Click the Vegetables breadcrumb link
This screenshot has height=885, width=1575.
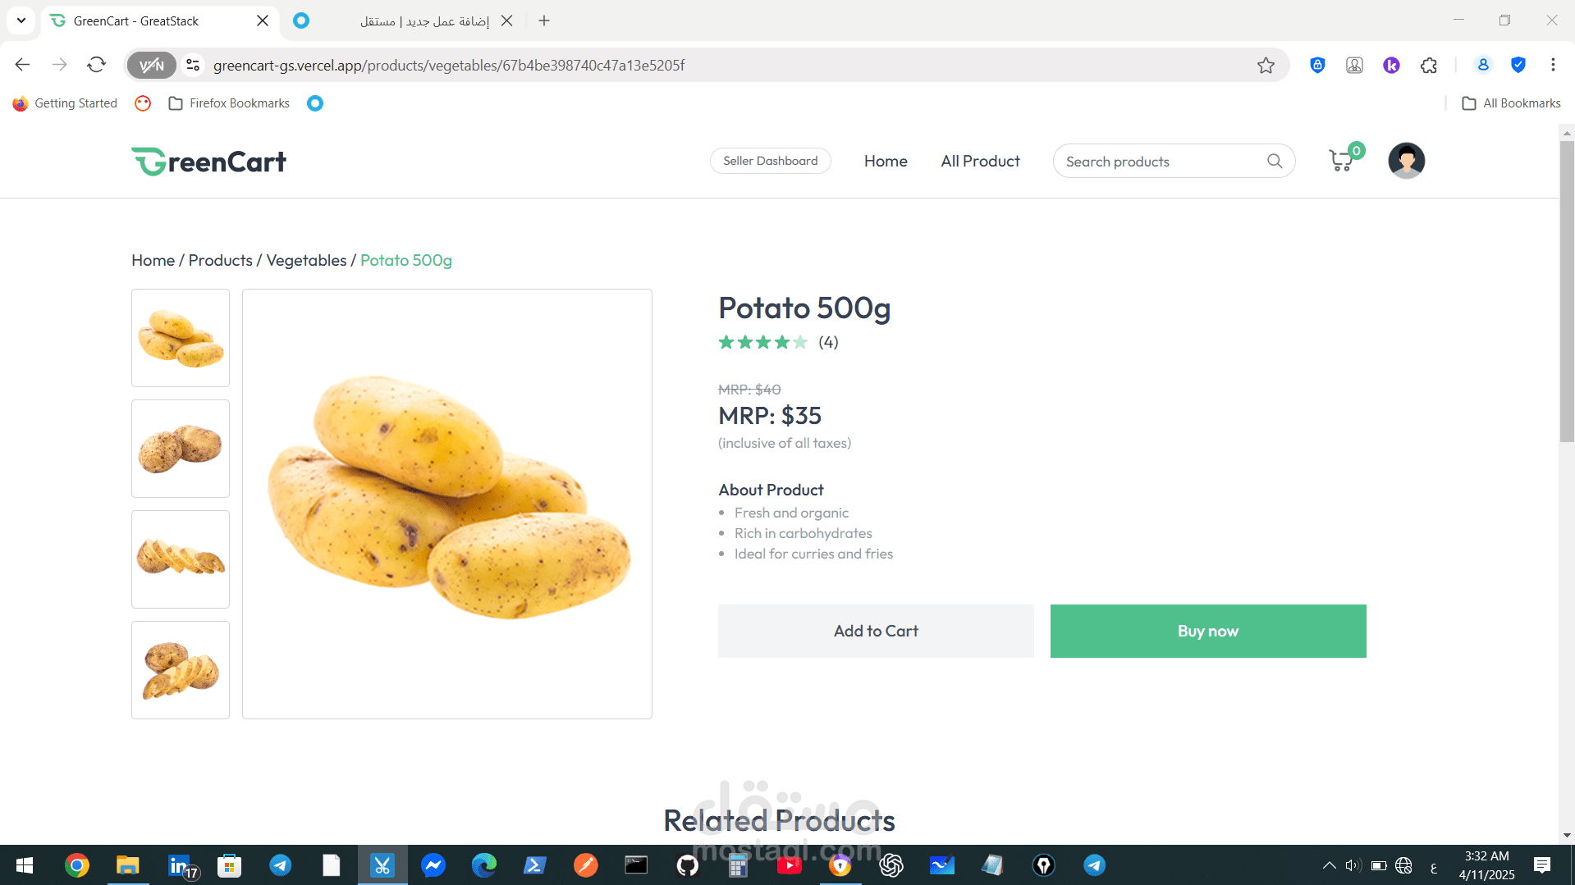point(306,260)
